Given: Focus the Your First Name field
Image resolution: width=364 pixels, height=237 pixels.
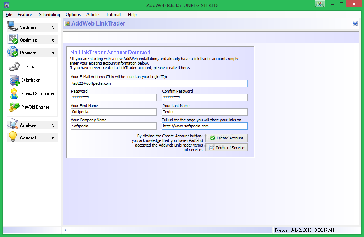Looking at the screenshot, I should click(x=114, y=112).
